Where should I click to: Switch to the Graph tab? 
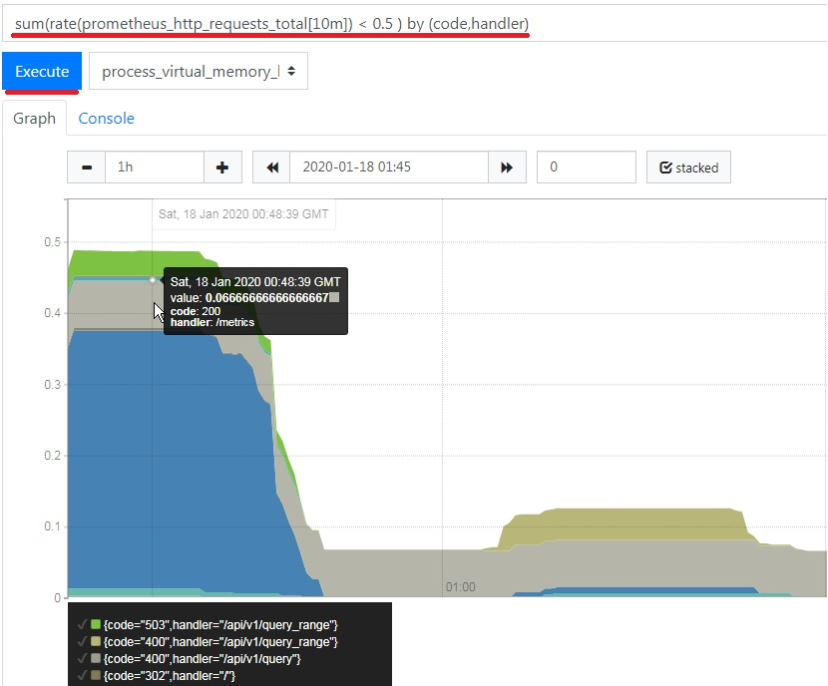(34, 119)
